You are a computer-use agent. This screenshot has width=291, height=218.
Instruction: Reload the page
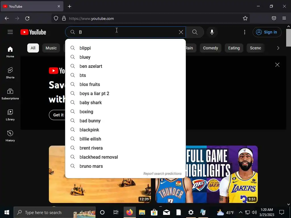coord(27,18)
